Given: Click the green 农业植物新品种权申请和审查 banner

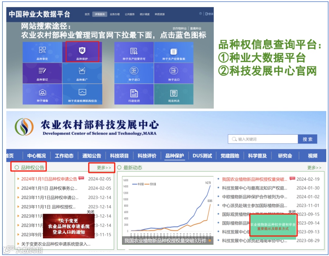Looking at the screenshot, I should [273, 227].
